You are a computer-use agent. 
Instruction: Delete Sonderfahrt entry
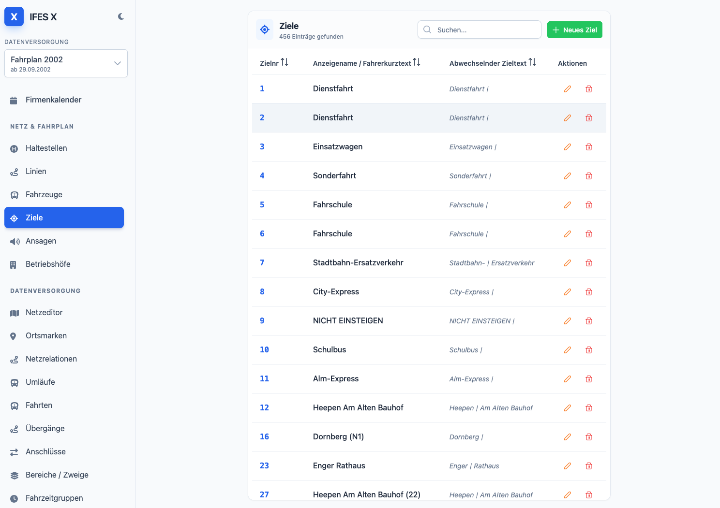point(589,176)
